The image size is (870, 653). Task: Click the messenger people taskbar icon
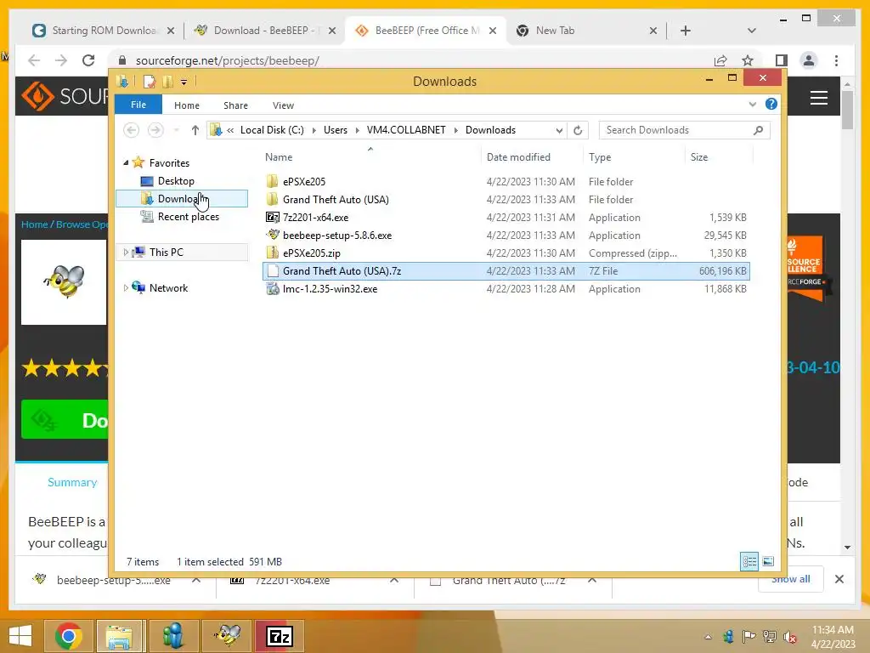coord(173,636)
